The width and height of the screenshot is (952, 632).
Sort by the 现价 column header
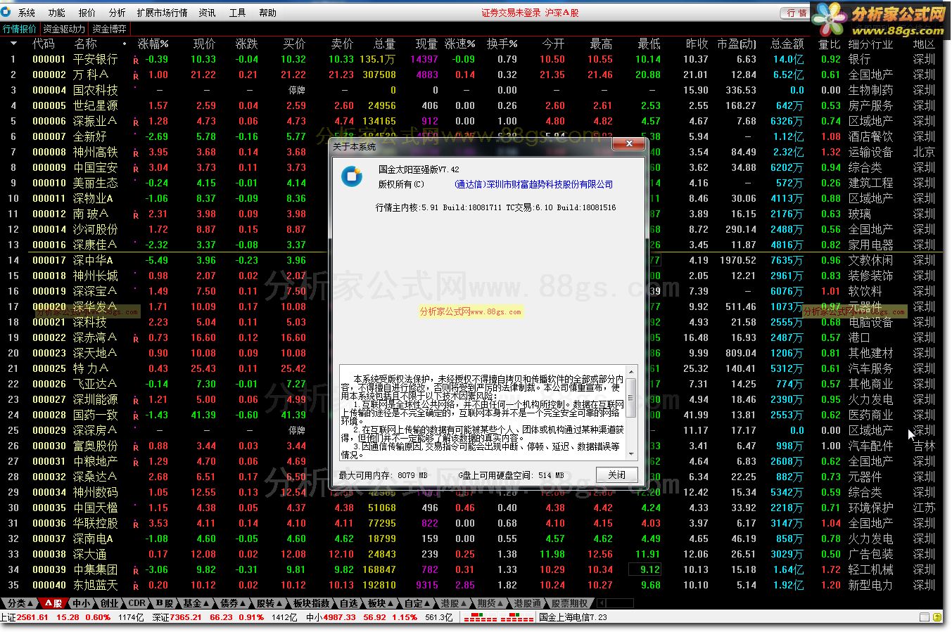[205, 44]
